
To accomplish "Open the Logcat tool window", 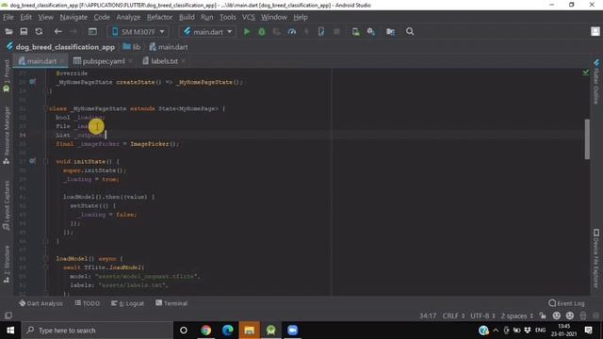I will point(127,303).
